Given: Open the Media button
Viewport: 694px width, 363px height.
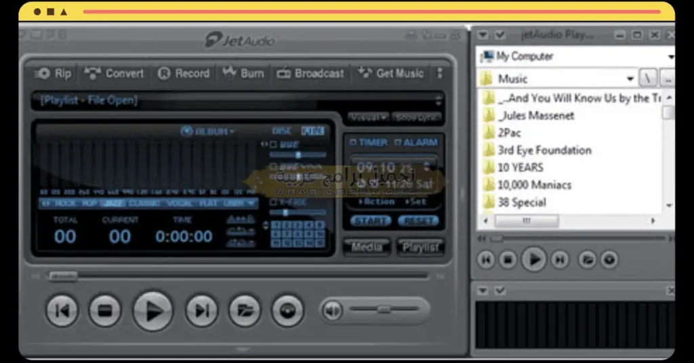Looking at the screenshot, I should [367, 247].
